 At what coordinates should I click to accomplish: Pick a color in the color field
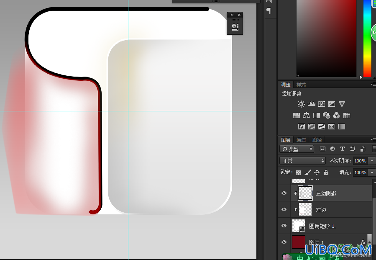[x=326, y=38]
